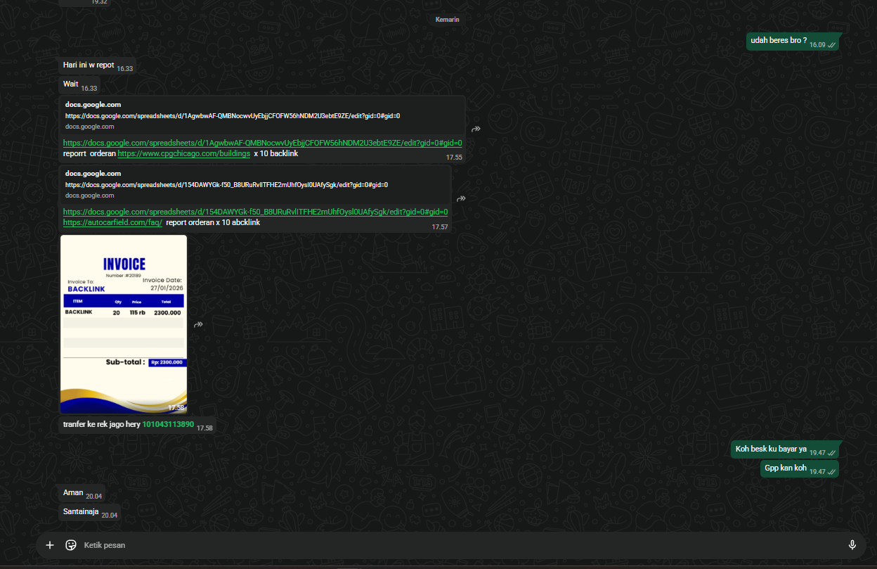
Task: Select the 'Koh besk ku bayar ya' message
Action: pos(771,449)
